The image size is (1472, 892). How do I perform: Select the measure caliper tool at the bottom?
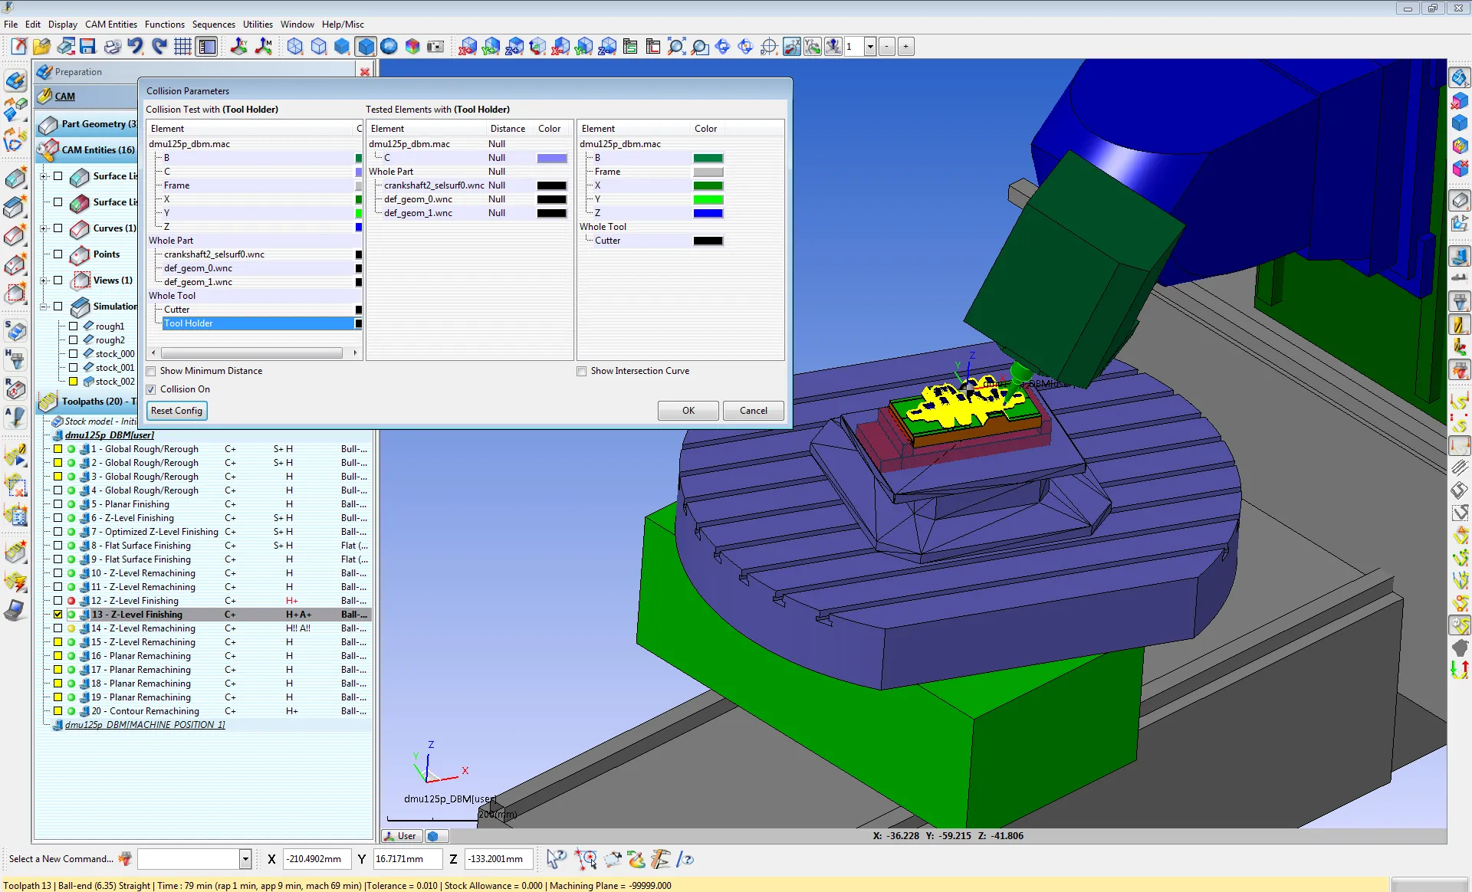(659, 860)
